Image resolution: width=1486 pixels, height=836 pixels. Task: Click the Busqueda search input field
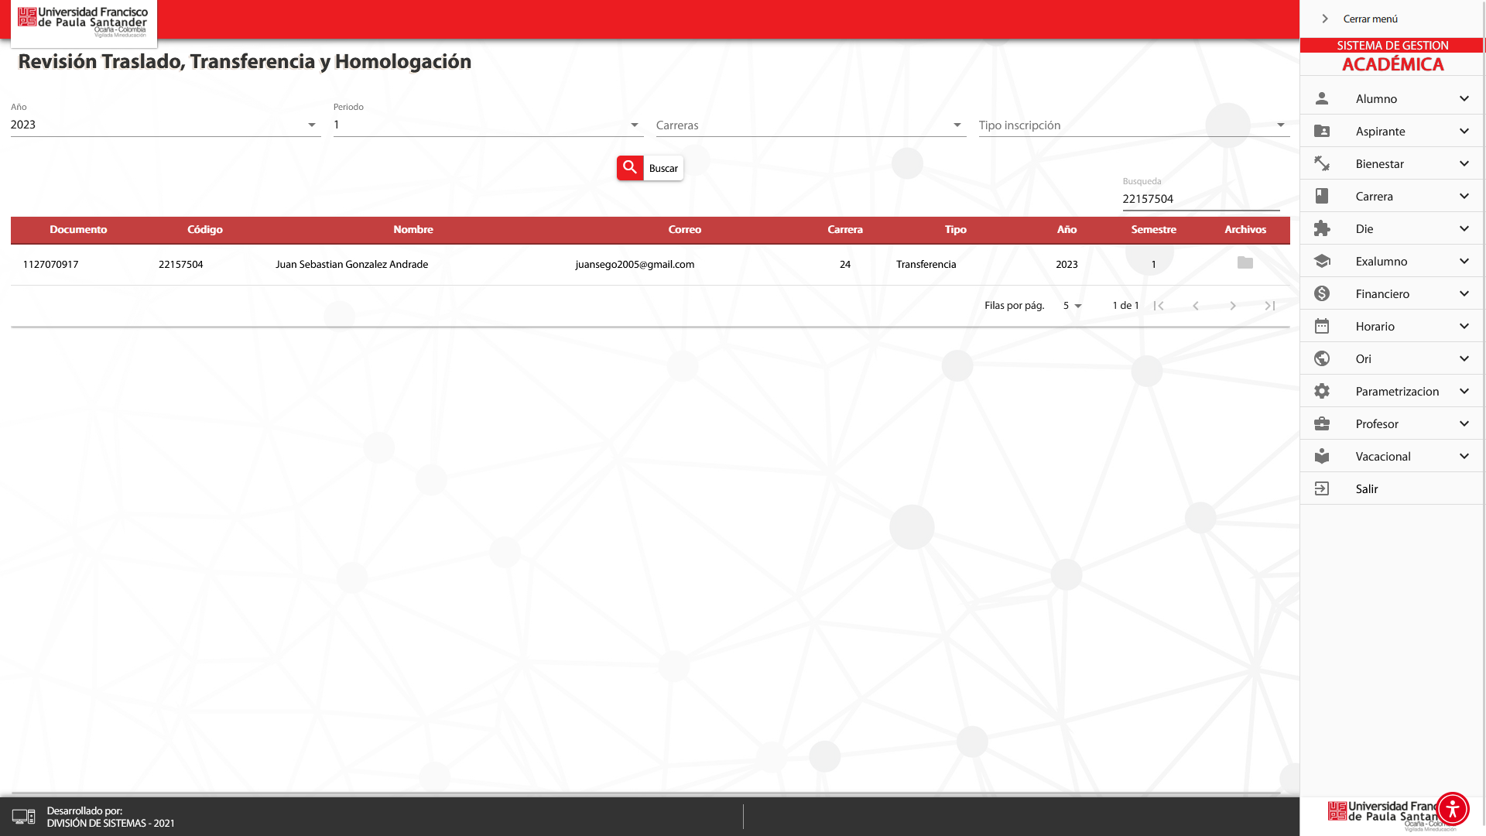[x=1200, y=199]
